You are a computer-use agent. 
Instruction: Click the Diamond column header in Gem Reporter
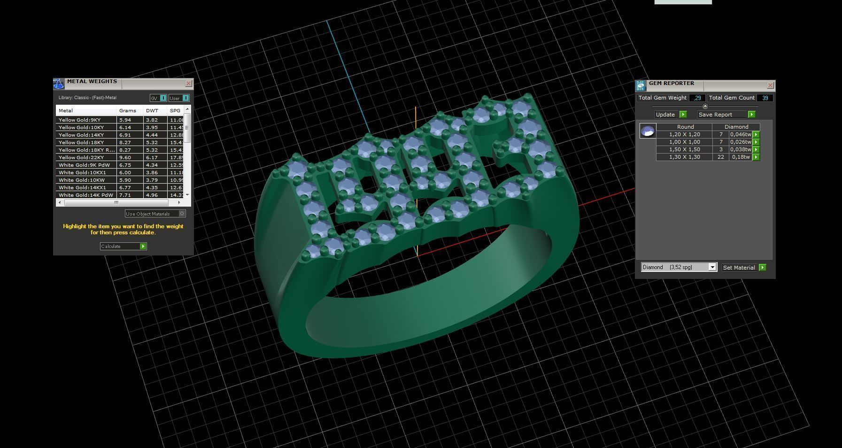pyautogui.click(x=736, y=127)
